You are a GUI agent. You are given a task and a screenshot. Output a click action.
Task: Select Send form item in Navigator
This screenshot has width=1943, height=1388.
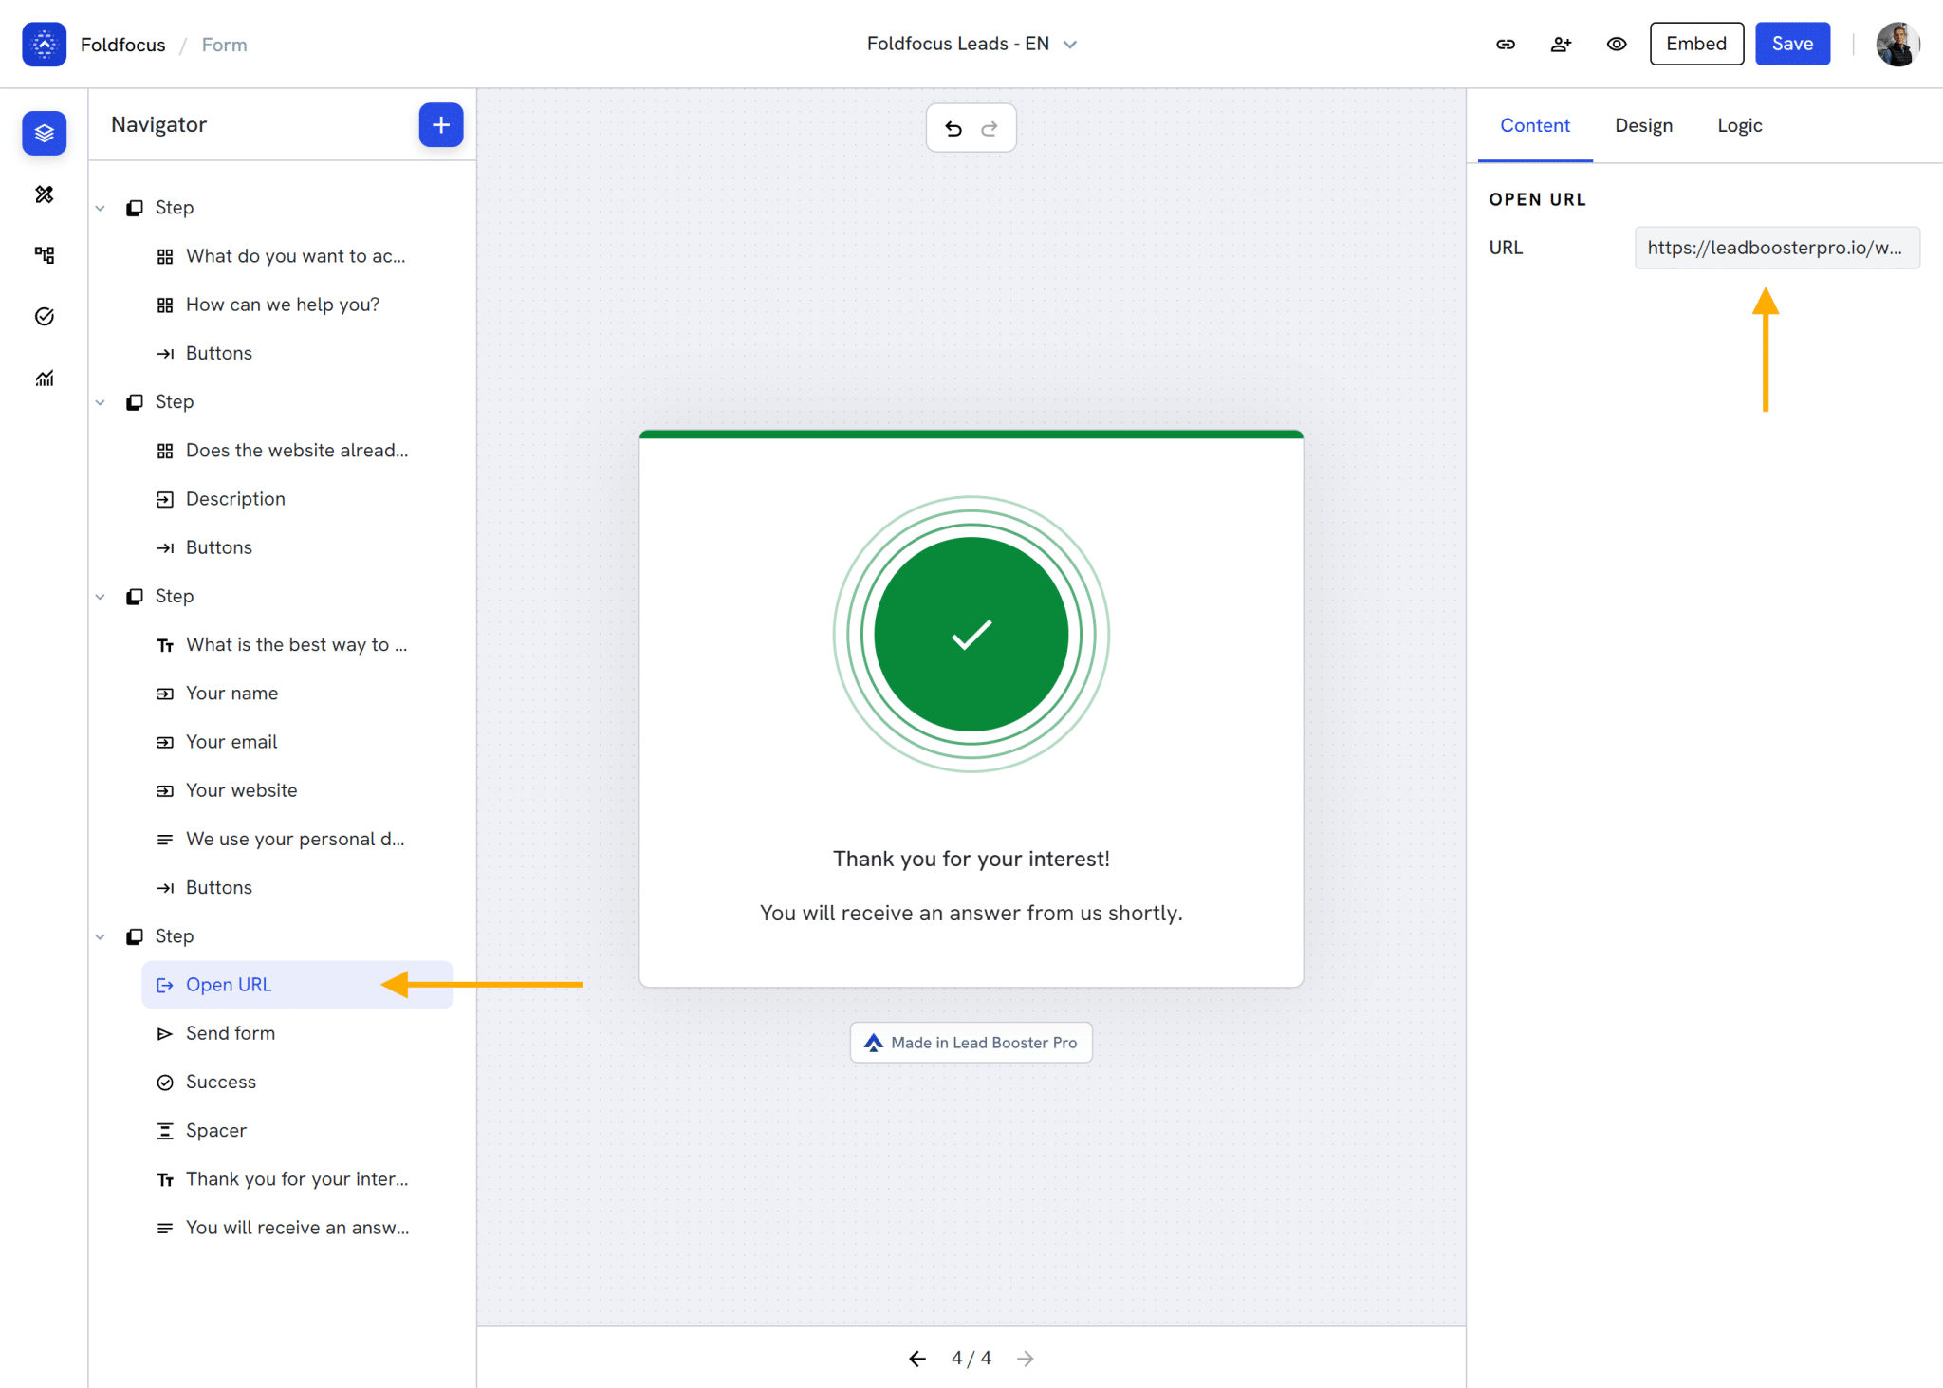pyautogui.click(x=231, y=1033)
